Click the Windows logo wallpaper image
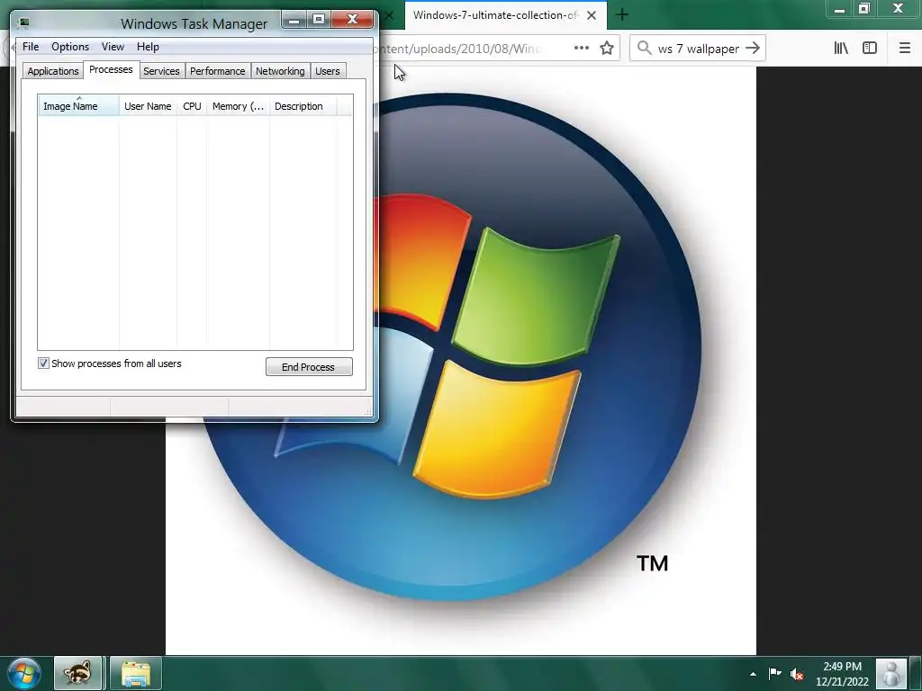Viewport: 922px width, 691px height. coord(460,360)
